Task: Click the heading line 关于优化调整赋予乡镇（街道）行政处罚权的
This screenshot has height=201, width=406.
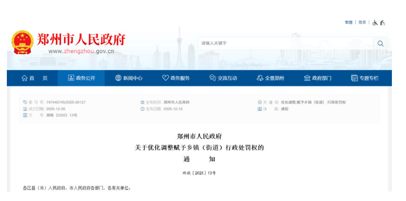Action: pyautogui.click(x=199, y=148)
